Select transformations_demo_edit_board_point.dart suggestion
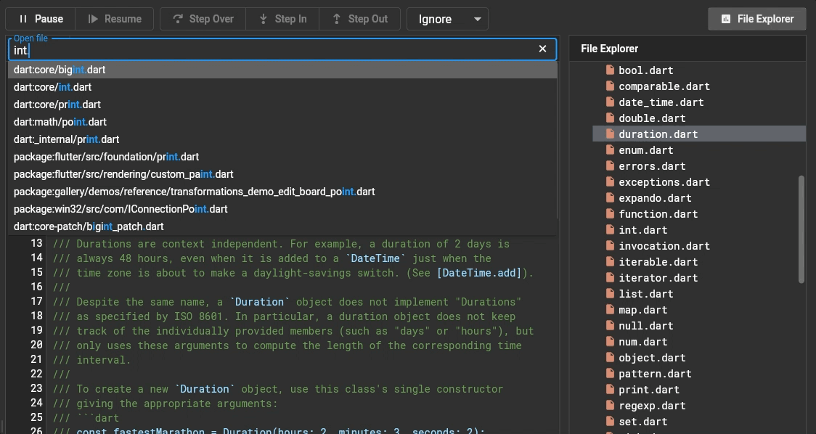Viewport: 816px width, 434px height. click(282, 192)
